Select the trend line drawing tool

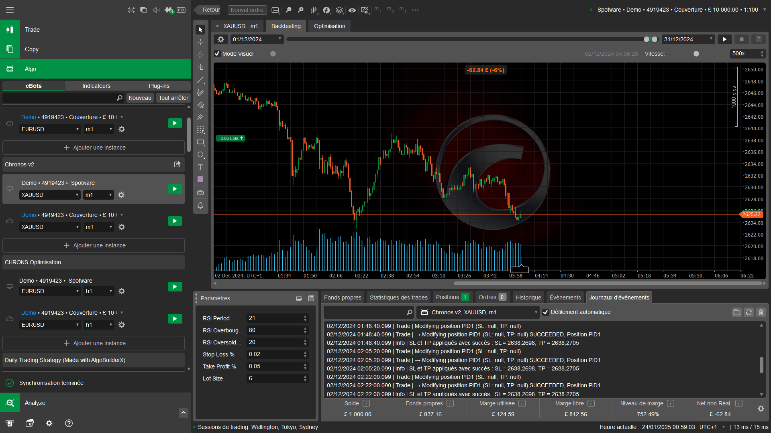tap(200, 80)
